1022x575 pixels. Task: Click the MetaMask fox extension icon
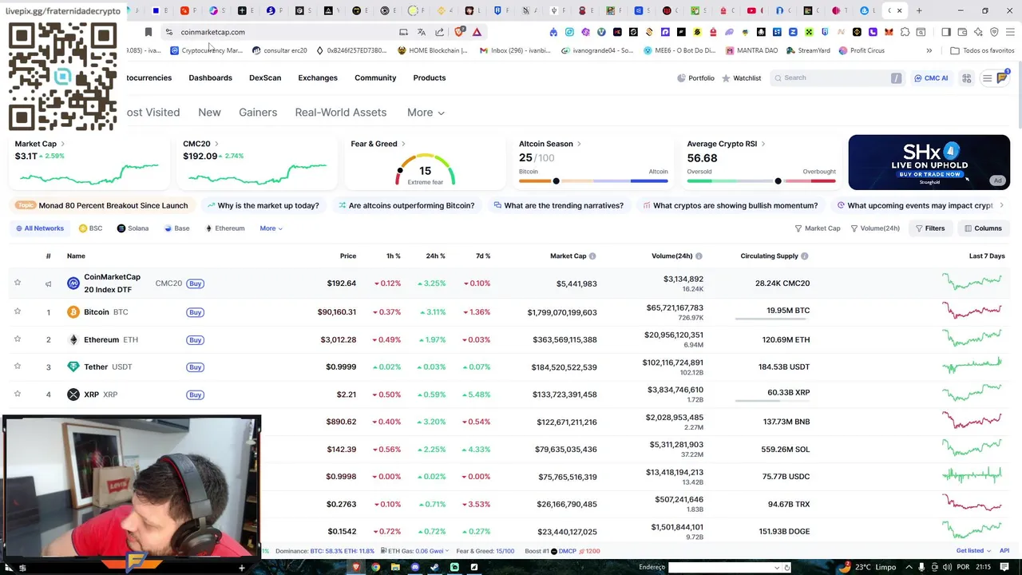pyautogui.click(x=889, y=32)
